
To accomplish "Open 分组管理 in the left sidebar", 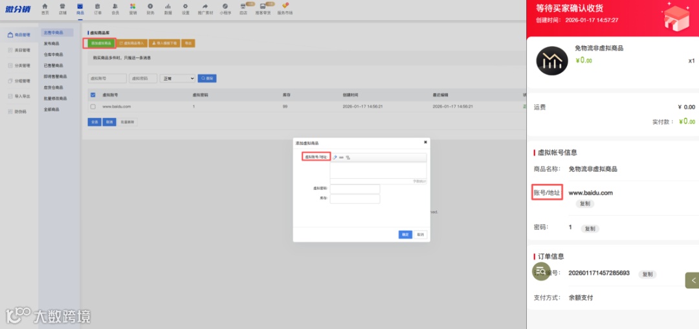I will pyautogui.click(x=19, y=81).
